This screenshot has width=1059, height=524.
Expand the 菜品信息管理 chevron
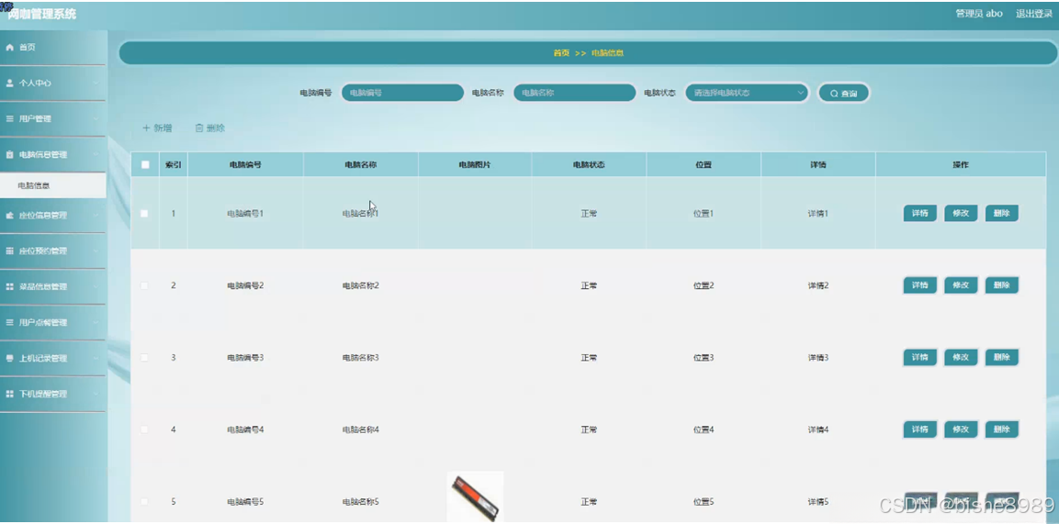pyautogui.click(x=96, y=286)
